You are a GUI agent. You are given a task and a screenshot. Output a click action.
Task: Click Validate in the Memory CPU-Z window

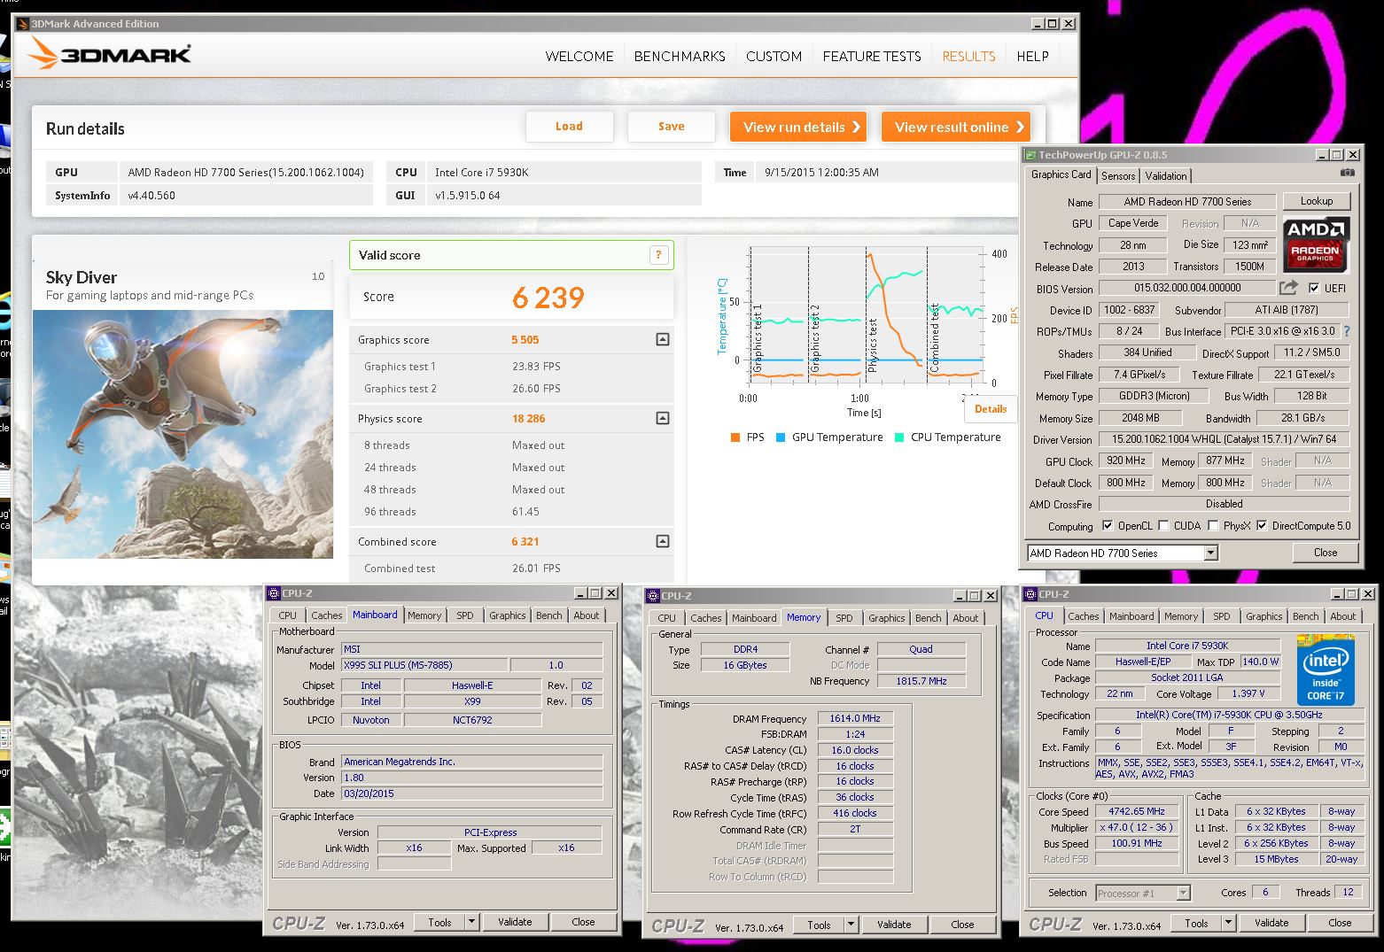[x=894, y=925]
